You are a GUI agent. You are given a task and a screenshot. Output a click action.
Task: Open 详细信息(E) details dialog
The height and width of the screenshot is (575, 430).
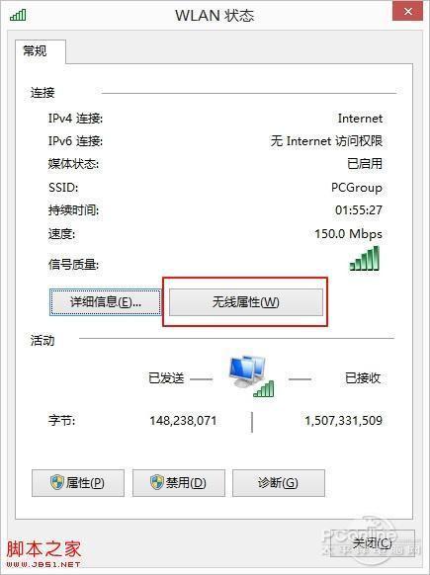click(106, 302)
